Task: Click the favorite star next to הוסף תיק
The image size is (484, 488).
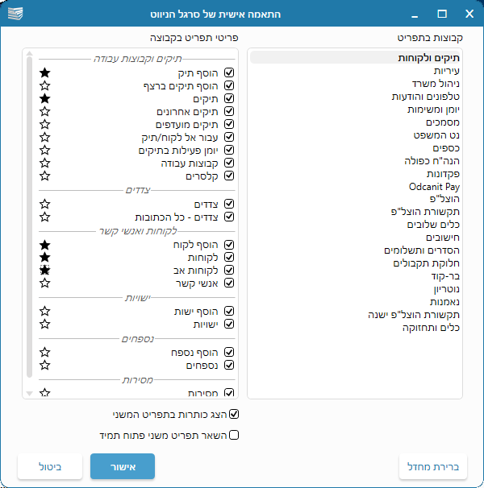Action: 45,73
